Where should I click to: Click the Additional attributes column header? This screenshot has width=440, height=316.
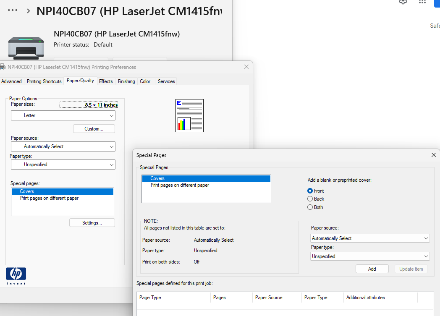(380, 298)
